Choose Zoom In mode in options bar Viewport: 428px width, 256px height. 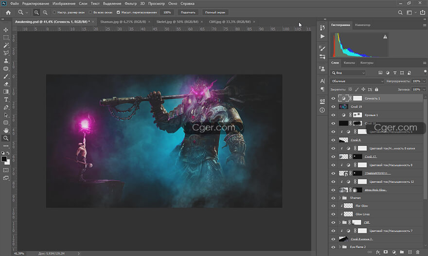36,12
